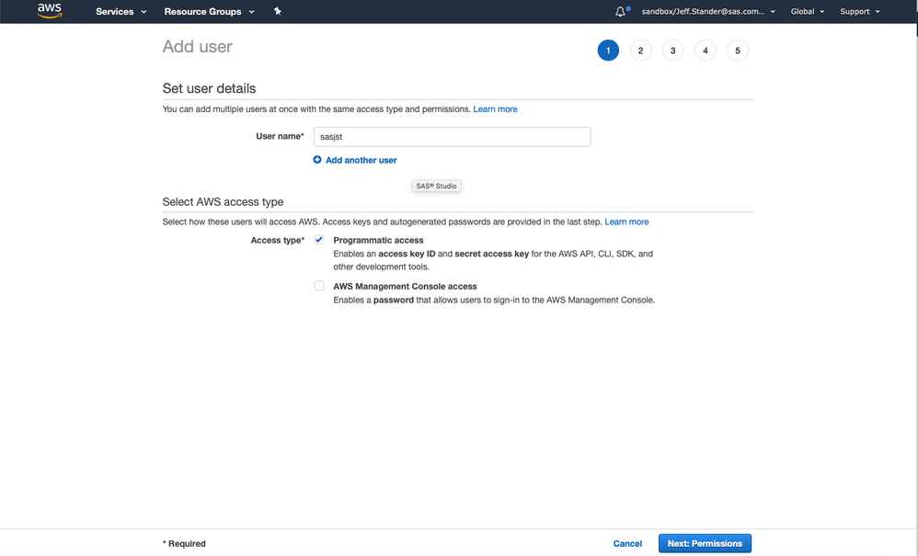Click the plus icon for adding another user
918x556 pixels.
317,160
